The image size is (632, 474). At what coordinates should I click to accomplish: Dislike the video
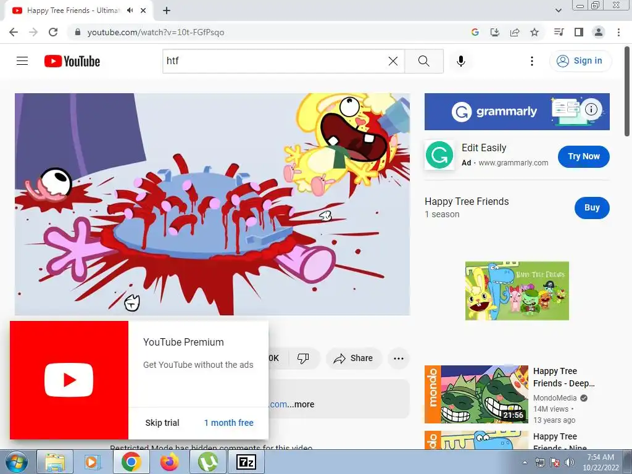click(303, 358)
